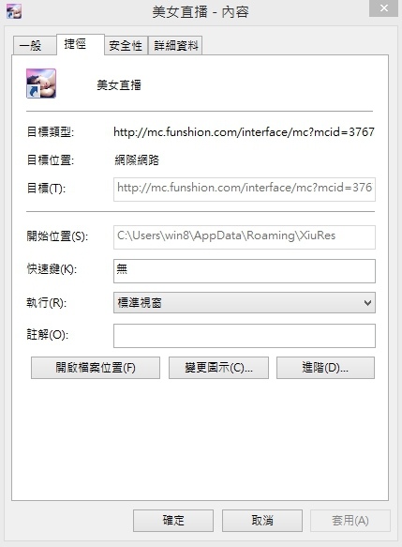Focus the 目標(T) URL field

[245, 190]
